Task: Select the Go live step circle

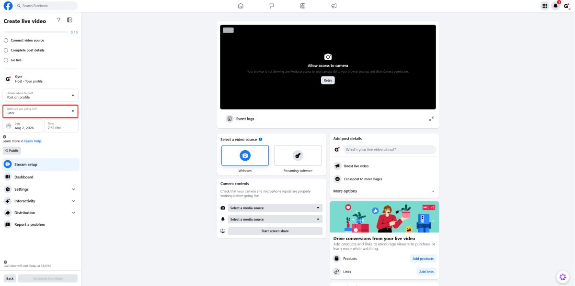Action: point(6,60)
